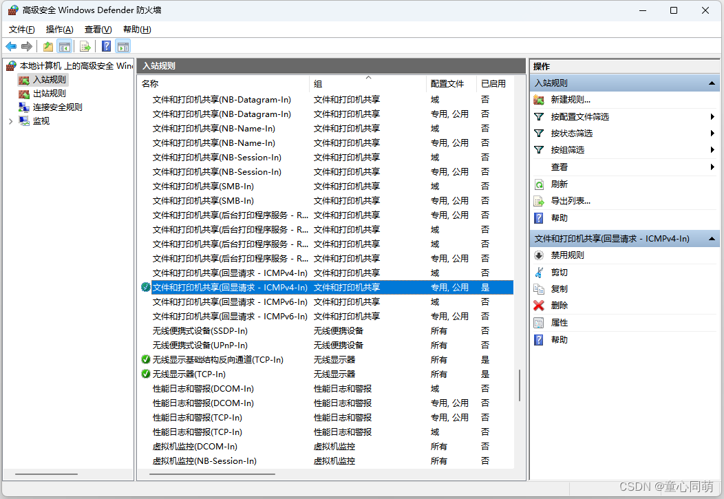Screen dimensions: 724x499
Task: Select the 虚拟机监控(NB-Session-In) rule
Action: (326, 461)
